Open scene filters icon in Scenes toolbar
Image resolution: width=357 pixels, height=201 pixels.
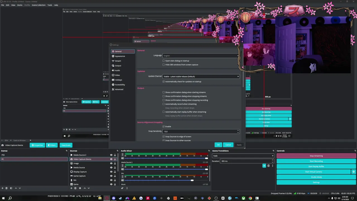[x=11, y=188]
